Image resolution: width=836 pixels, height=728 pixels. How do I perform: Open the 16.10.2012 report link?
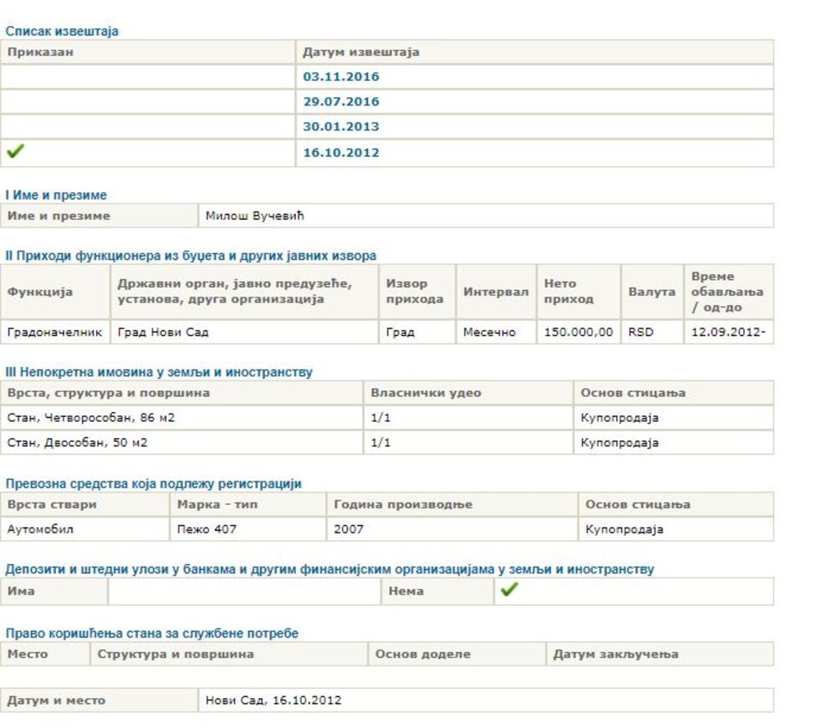pyautogui.click(x=340, y=153)
